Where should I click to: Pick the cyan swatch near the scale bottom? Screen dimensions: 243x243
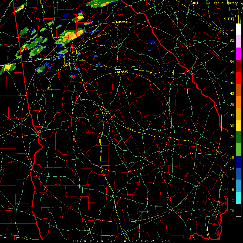pos(238,198)
